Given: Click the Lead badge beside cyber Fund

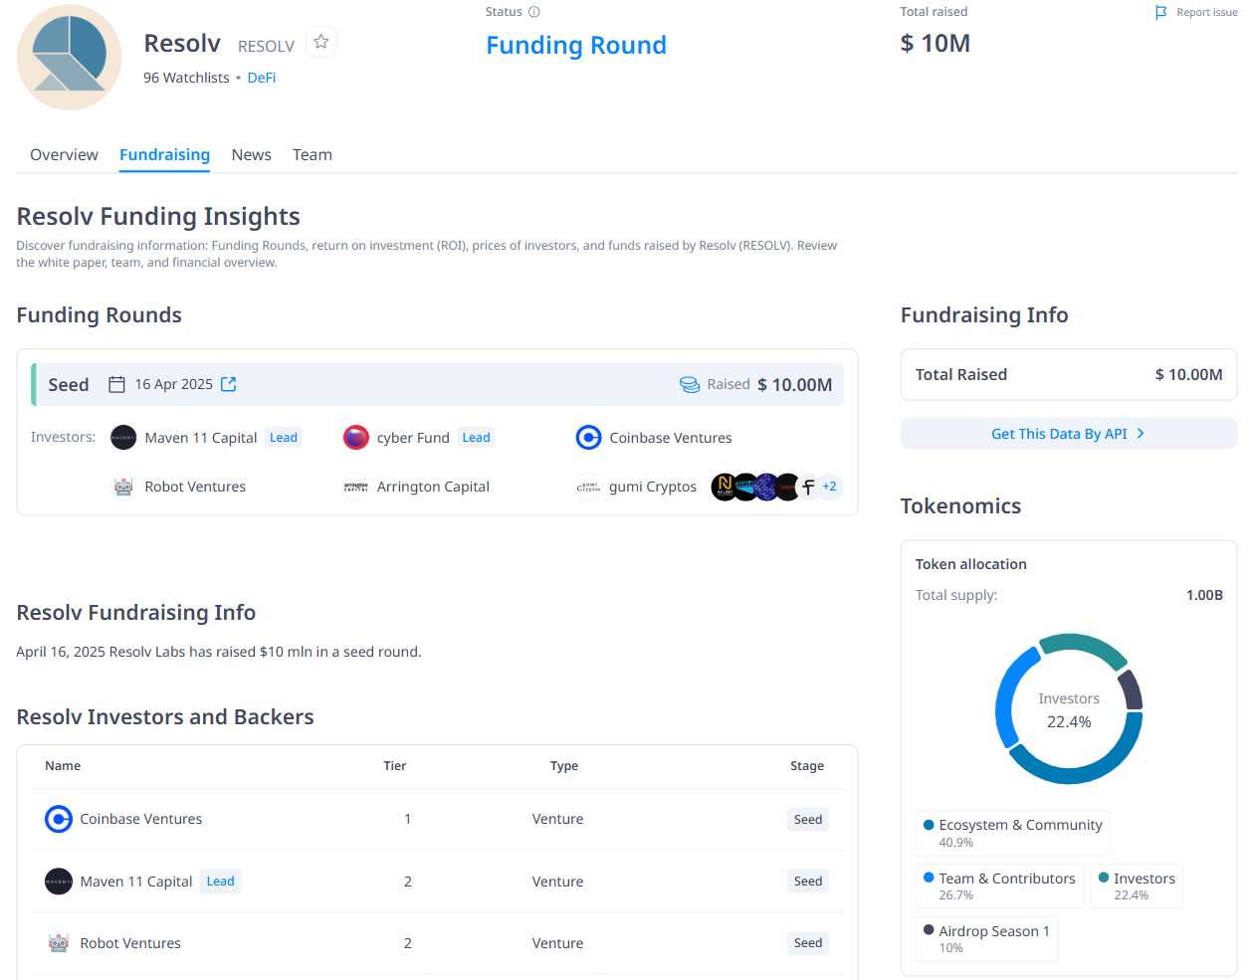Looking at the screenshot, I should coord(476,438).
